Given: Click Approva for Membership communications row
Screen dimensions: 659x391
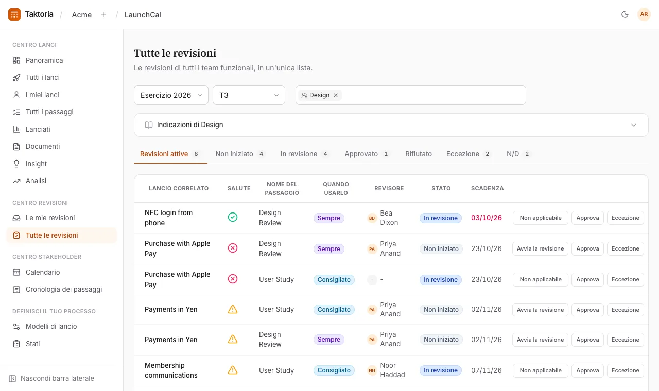Looking at the screenshot, I should click(x=587, y=370).
